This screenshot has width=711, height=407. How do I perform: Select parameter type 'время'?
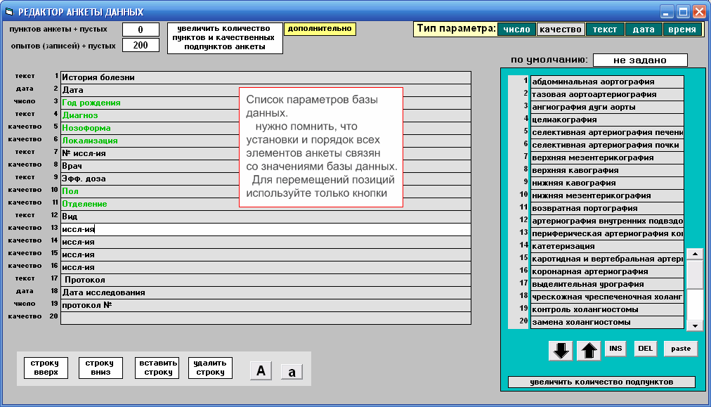pos(682,30)
